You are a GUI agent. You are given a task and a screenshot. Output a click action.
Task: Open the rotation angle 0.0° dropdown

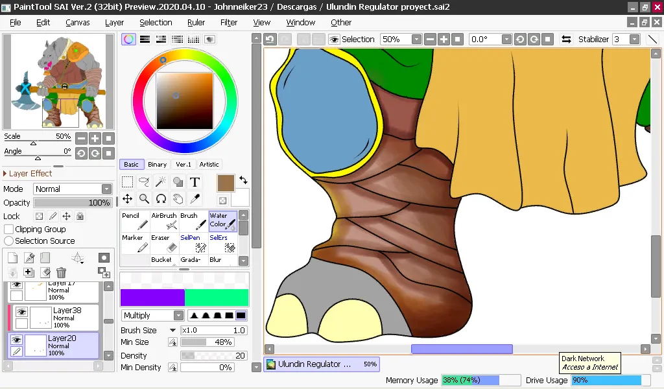tap(506, 40)
